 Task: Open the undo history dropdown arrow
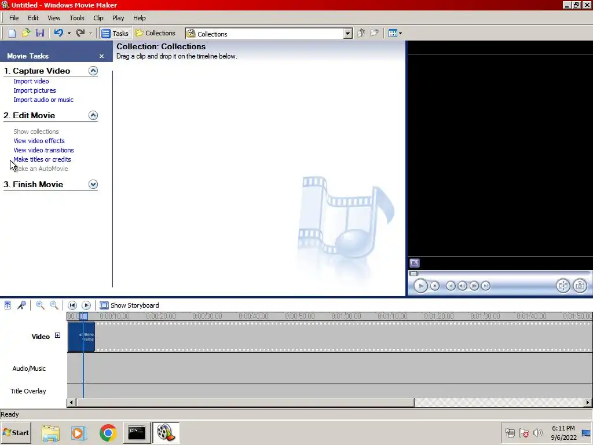pos(69,33)
